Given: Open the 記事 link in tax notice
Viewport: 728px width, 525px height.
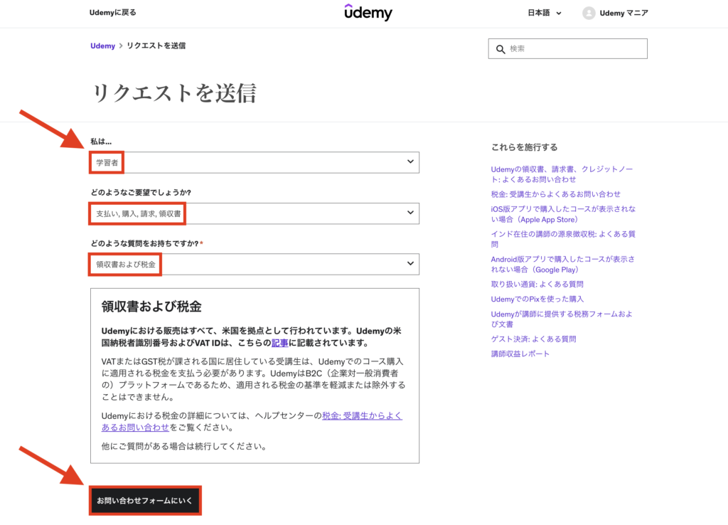Looking at the screenshot, I should 280,343.
